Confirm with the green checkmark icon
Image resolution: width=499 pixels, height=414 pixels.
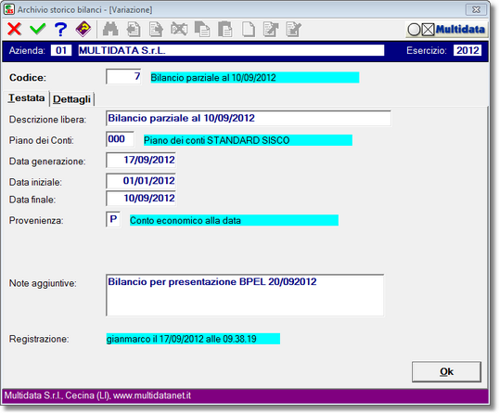pos(37,30)
